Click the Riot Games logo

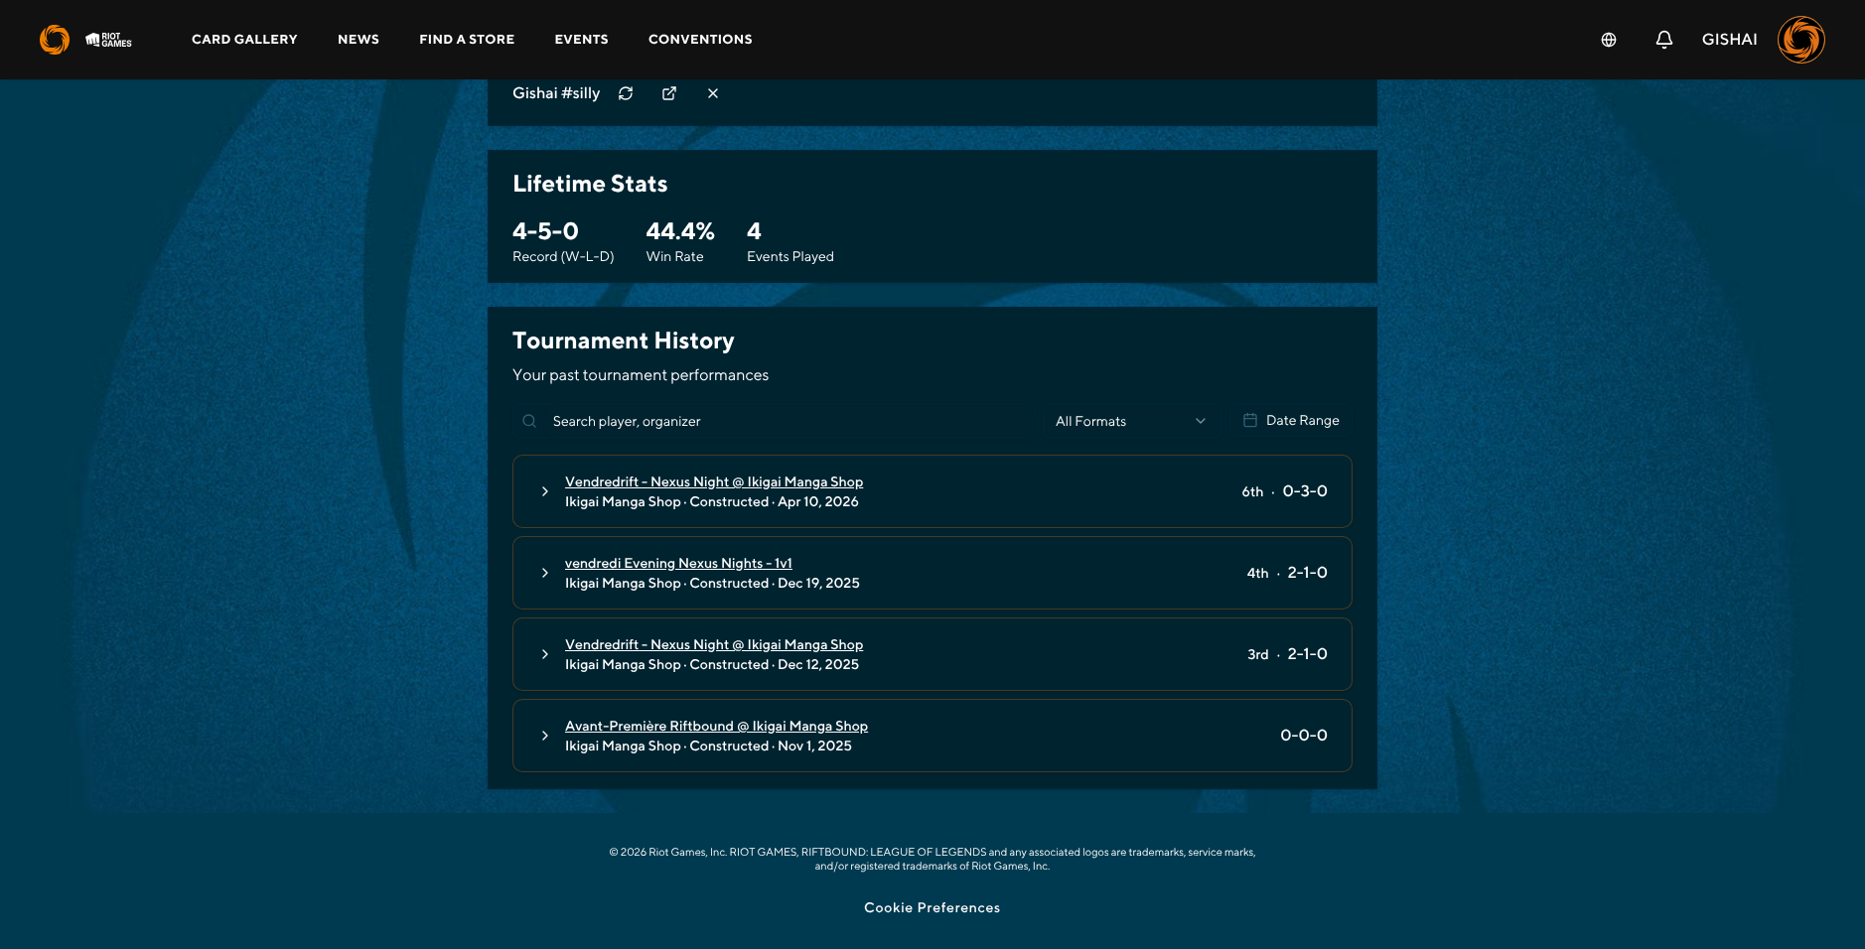pyautogui.click(x=109, y=40)
